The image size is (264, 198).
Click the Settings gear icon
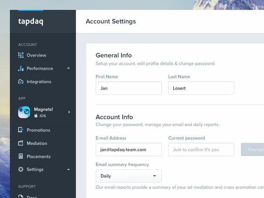21,169
